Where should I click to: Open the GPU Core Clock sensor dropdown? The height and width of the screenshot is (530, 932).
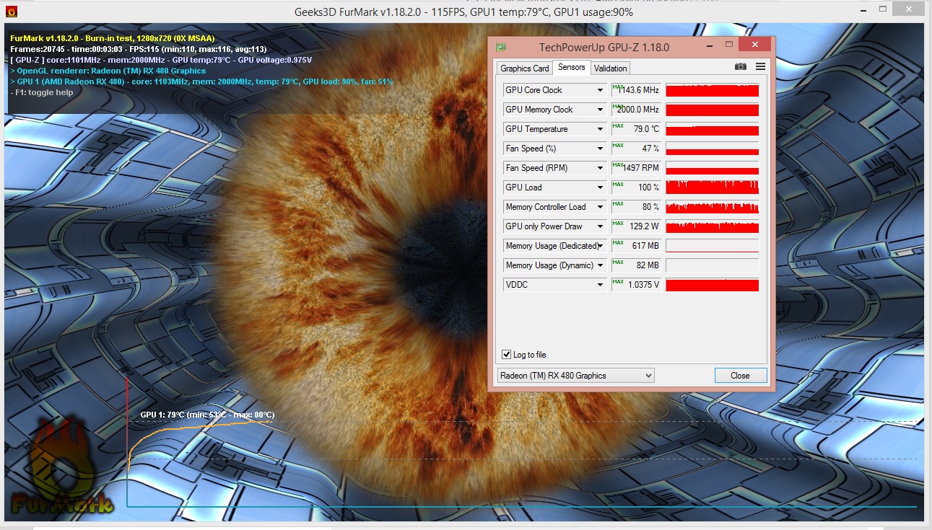[x=599, y=90]
